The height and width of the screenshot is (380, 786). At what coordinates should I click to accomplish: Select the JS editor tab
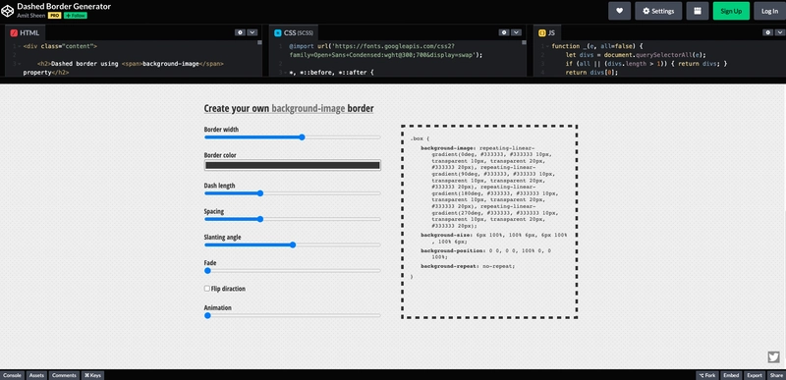(547, 33)
